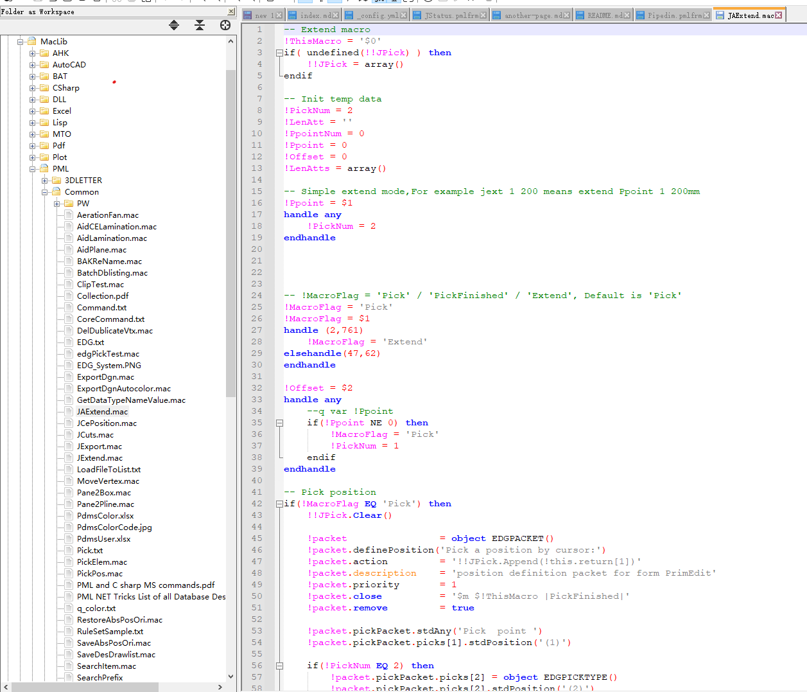
Task: Close the JStatus.pmlfrm tab
Action: coord(483,15)
